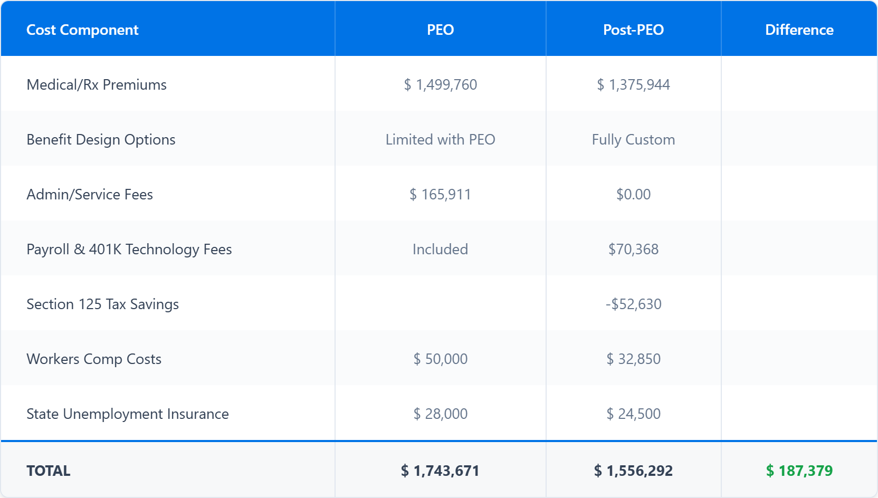Click the $165,911 admin fee value

tap(440, 195)
